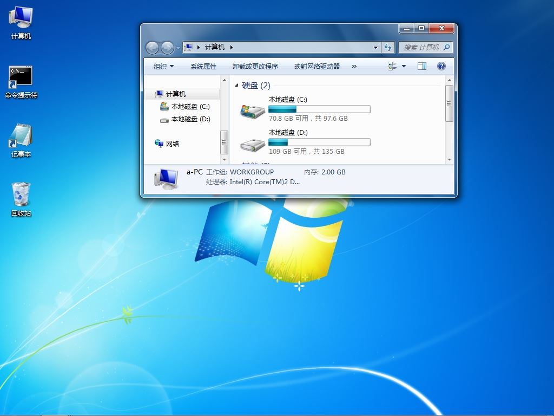Click the 网络 globe icon in navigation pane
The image size is (554, 416).
click(x=159, y=143)
